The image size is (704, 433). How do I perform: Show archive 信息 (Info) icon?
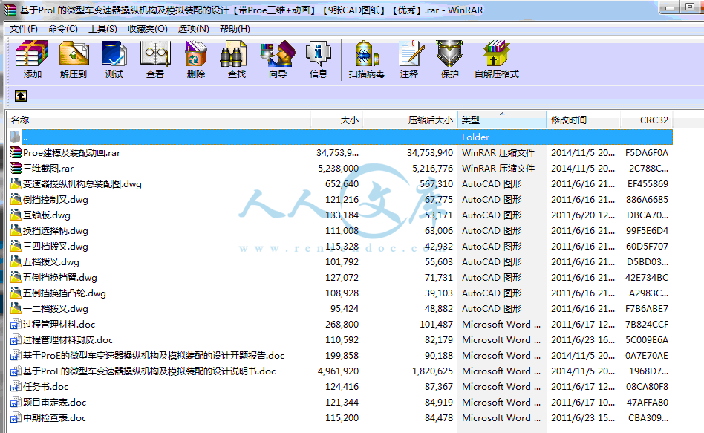pyautogui.click(x=319, y=53)
